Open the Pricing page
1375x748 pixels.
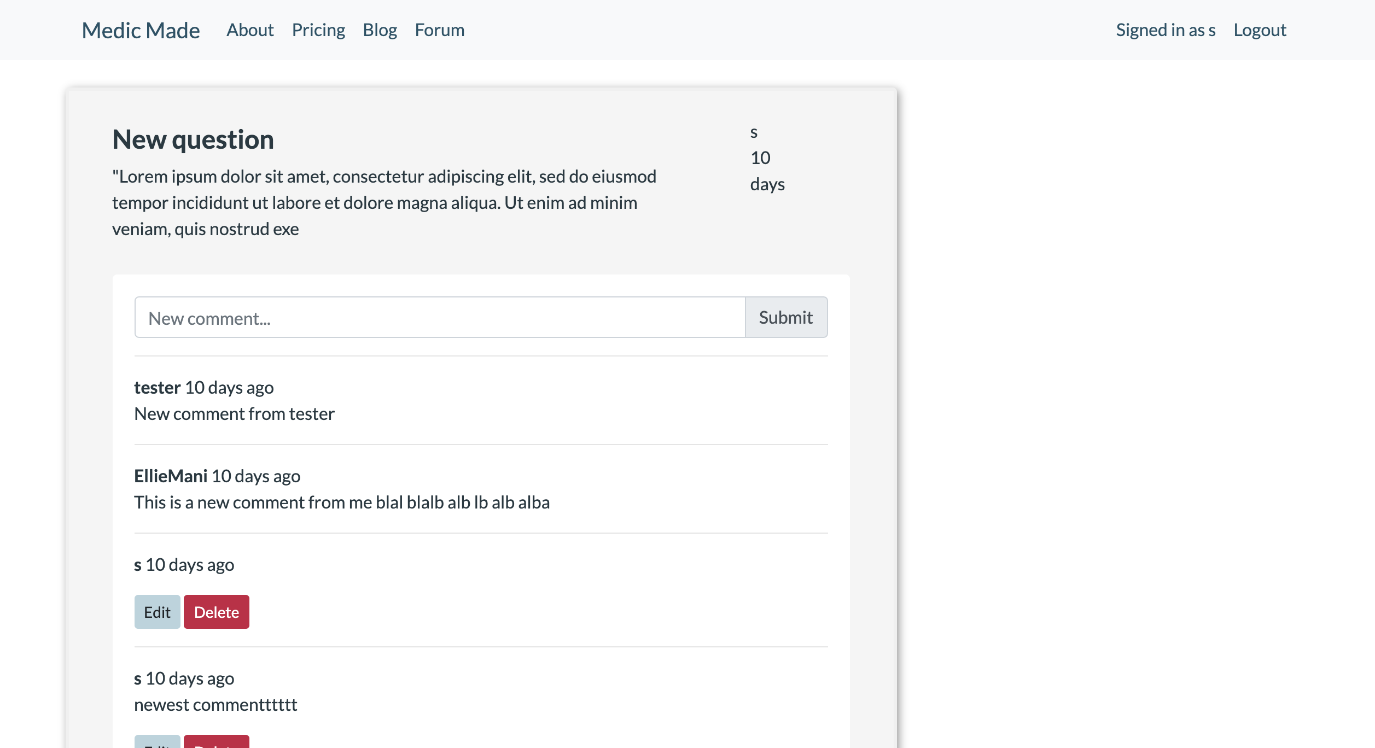click(318, 30)
